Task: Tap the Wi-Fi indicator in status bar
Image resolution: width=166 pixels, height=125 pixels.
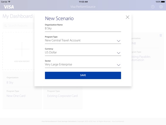Action: pos(9,2)
